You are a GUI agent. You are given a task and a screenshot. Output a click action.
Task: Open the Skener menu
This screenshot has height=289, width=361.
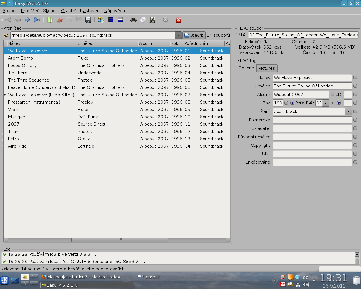pos(50,11)
